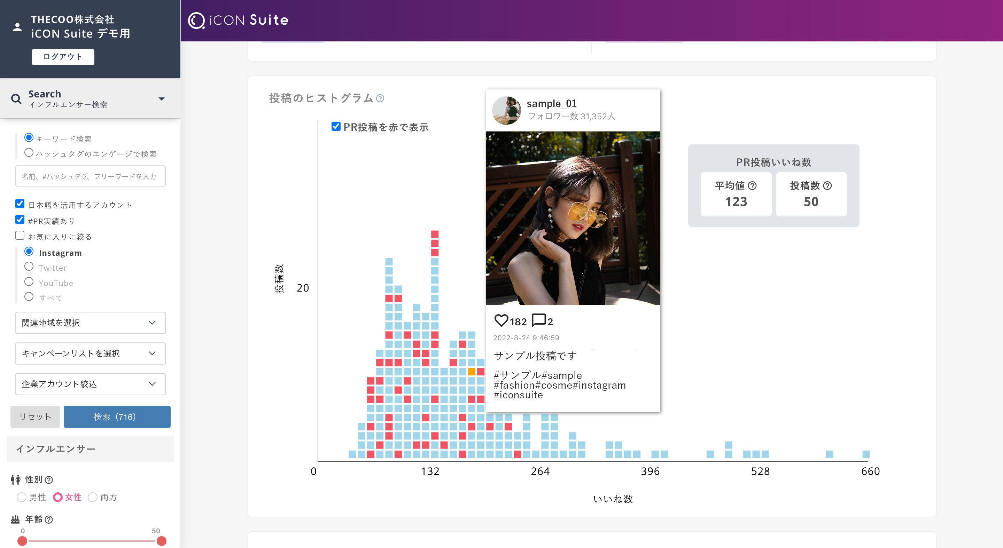Click the iCON Suite logo icon

click(196, 20)
